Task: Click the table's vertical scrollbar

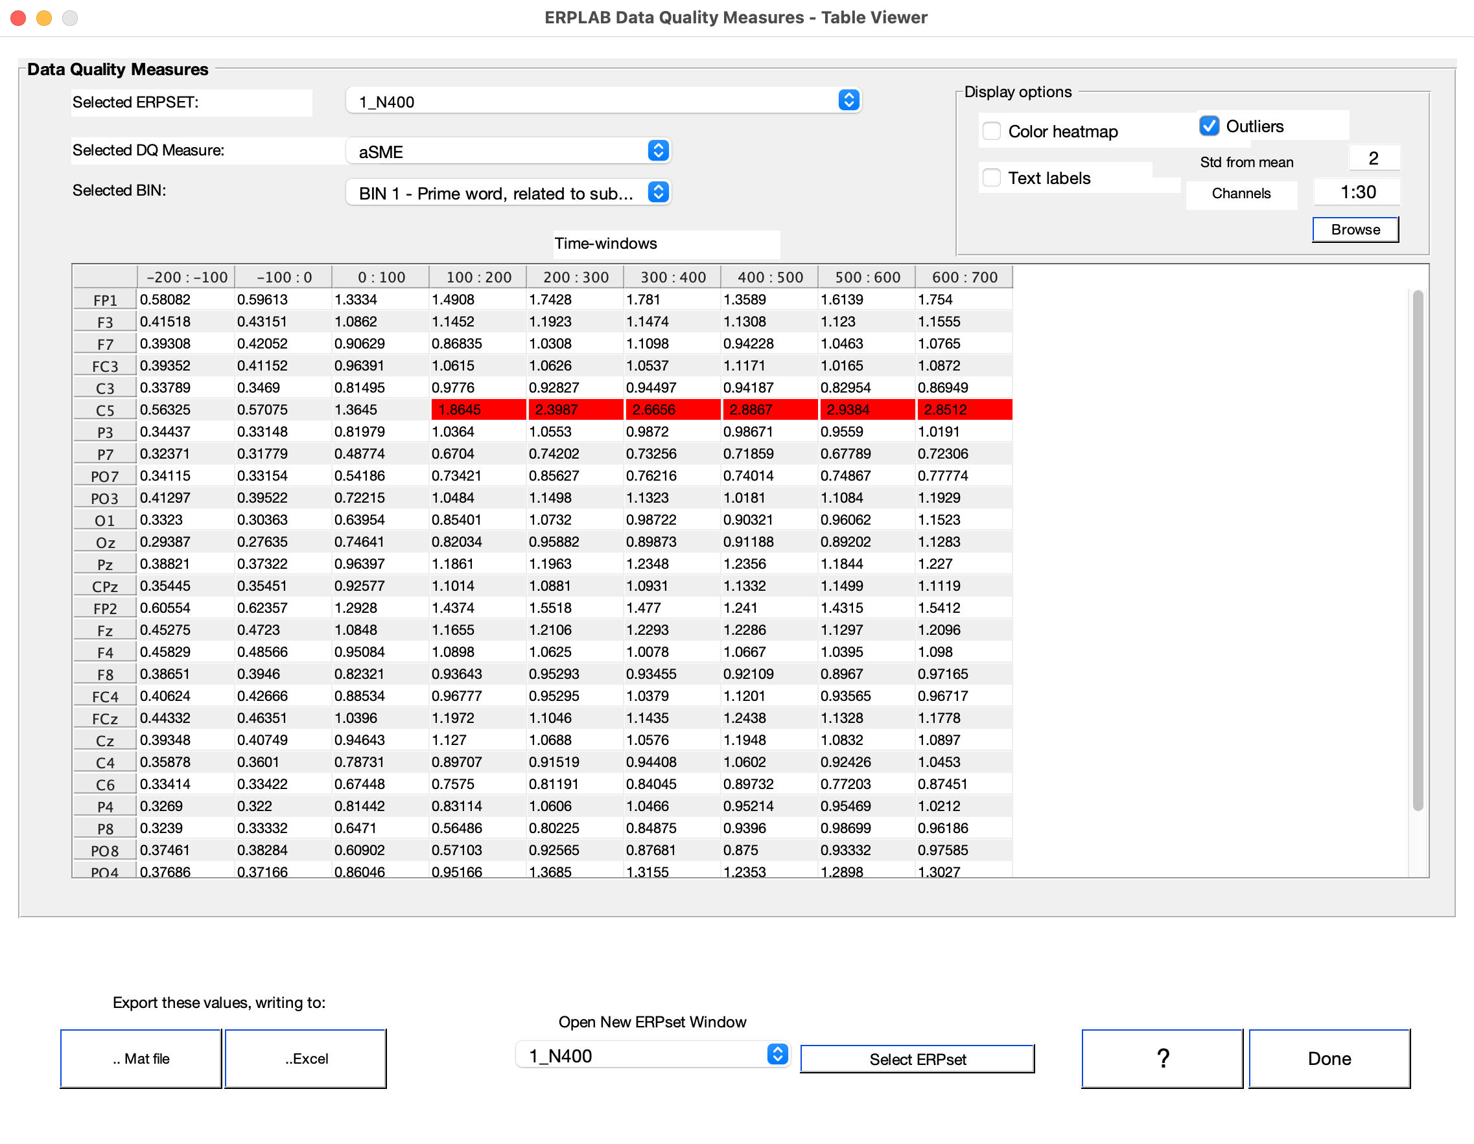Action: pos(1418,550)
